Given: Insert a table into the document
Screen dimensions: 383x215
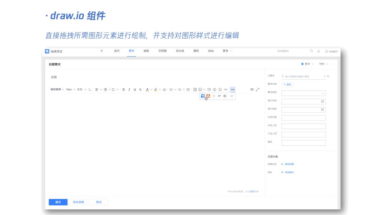Looking at the screenshot, I should coord(195,89).
